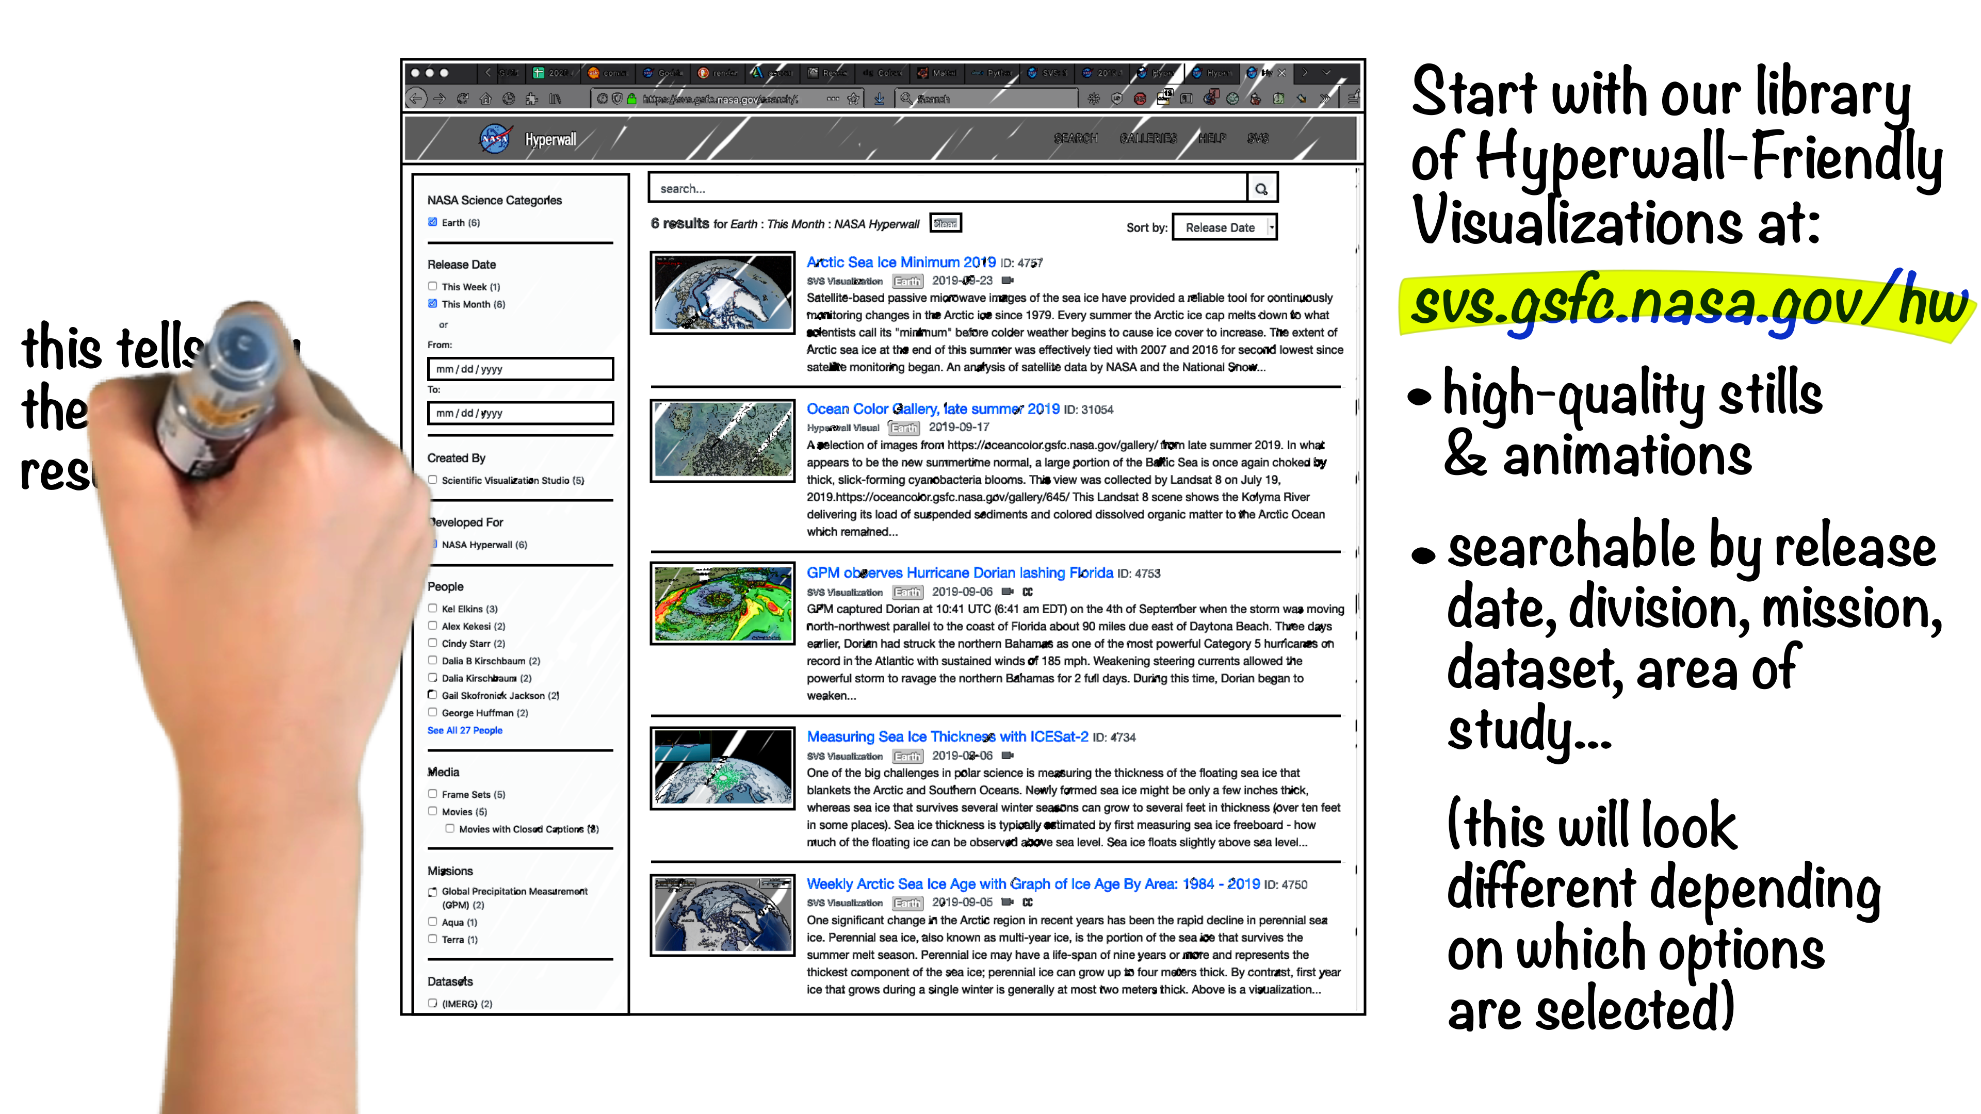Image resolution: width=1981 pixels, height=1114 pixels.
Task: Switch to the 'render' DuckDuckGo tab
Action: [x=718, y=73]
